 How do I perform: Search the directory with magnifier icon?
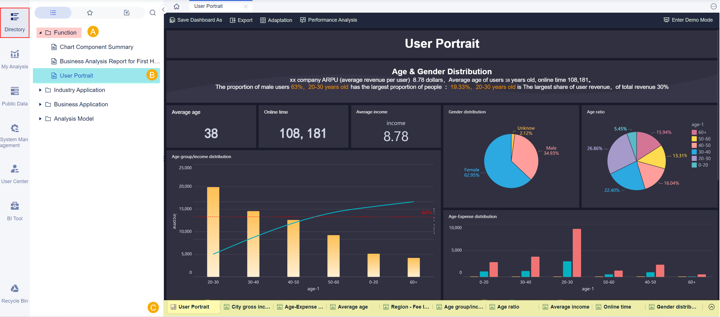pyautogui.click(x=152, y=13)
